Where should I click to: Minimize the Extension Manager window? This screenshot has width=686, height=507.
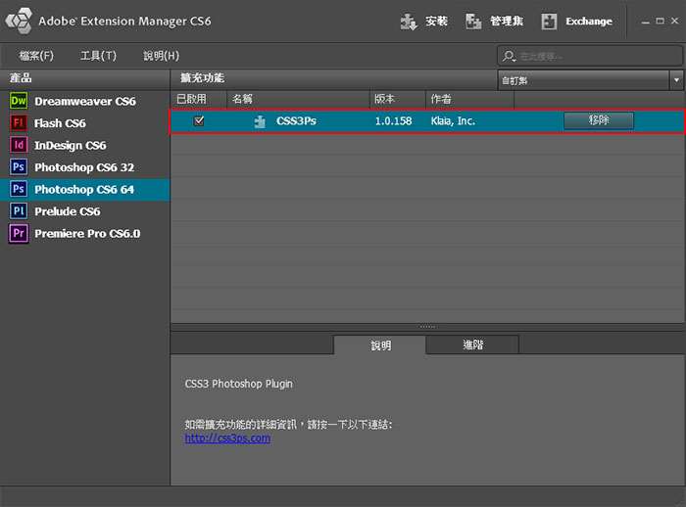[645, 22]
